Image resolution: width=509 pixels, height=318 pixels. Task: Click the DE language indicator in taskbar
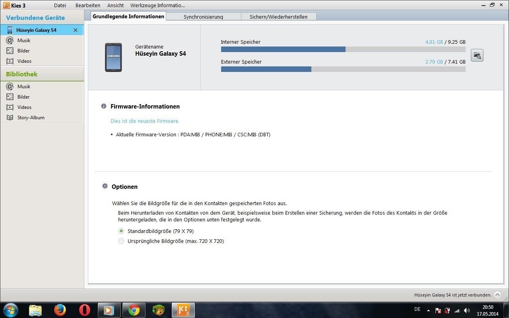tap(417, 309)
